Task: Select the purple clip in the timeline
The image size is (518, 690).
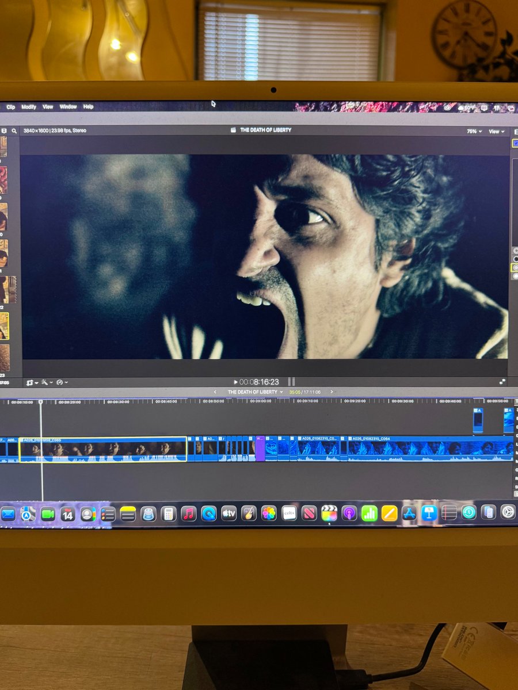Action: pos(260,449)
